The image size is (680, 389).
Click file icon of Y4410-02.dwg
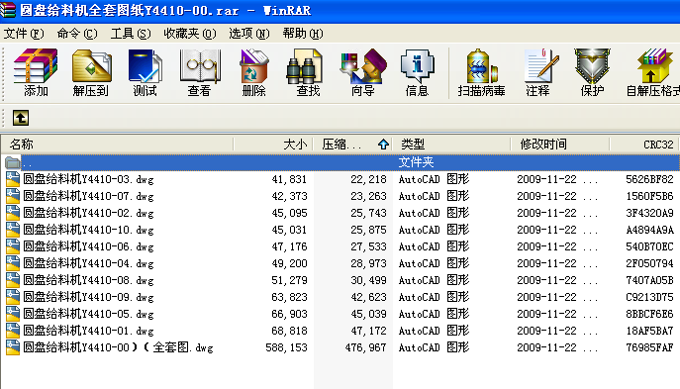(x=13, y=213)
